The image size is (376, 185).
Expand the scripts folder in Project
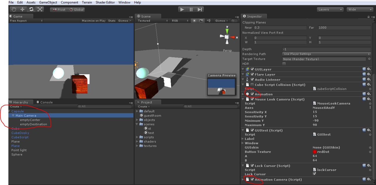pos(137,137)
